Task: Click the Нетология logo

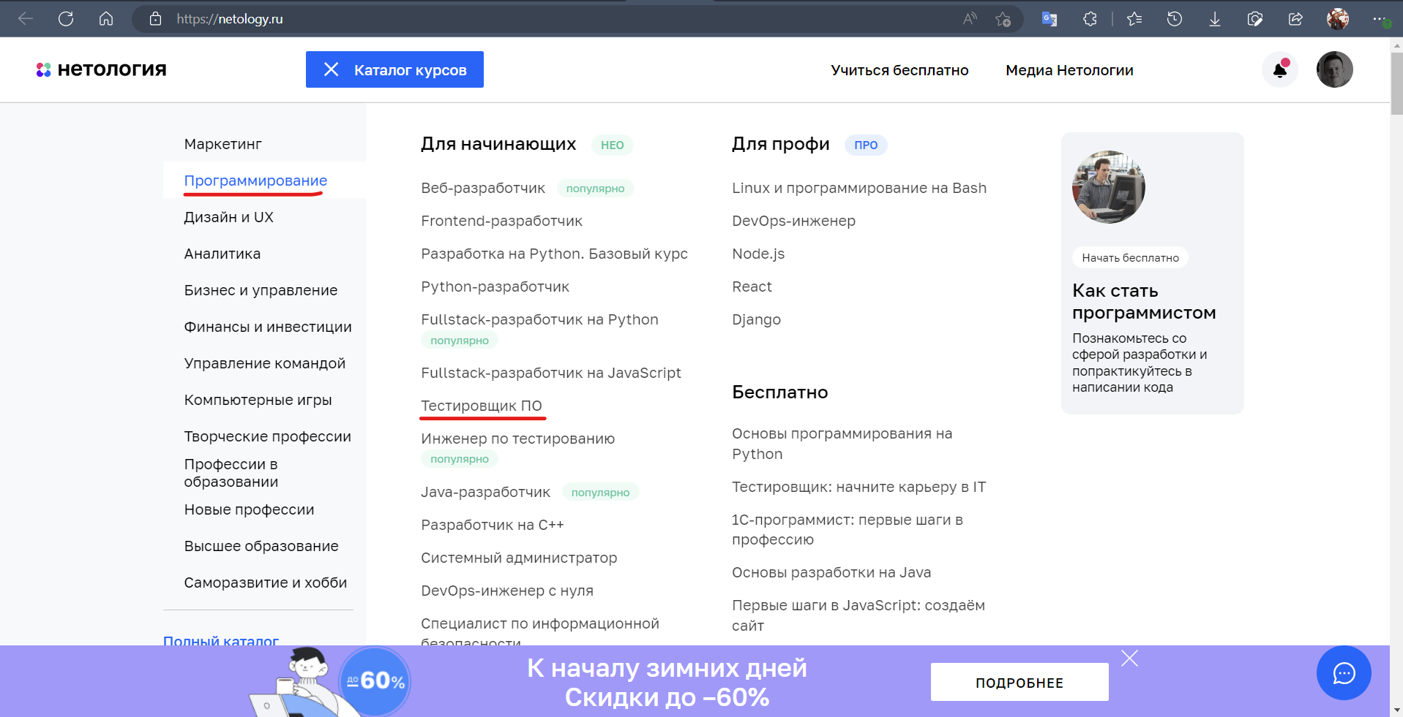Action: click(102, 69)
